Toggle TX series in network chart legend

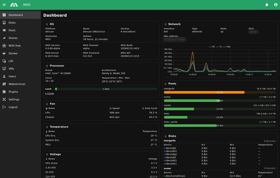219,47
